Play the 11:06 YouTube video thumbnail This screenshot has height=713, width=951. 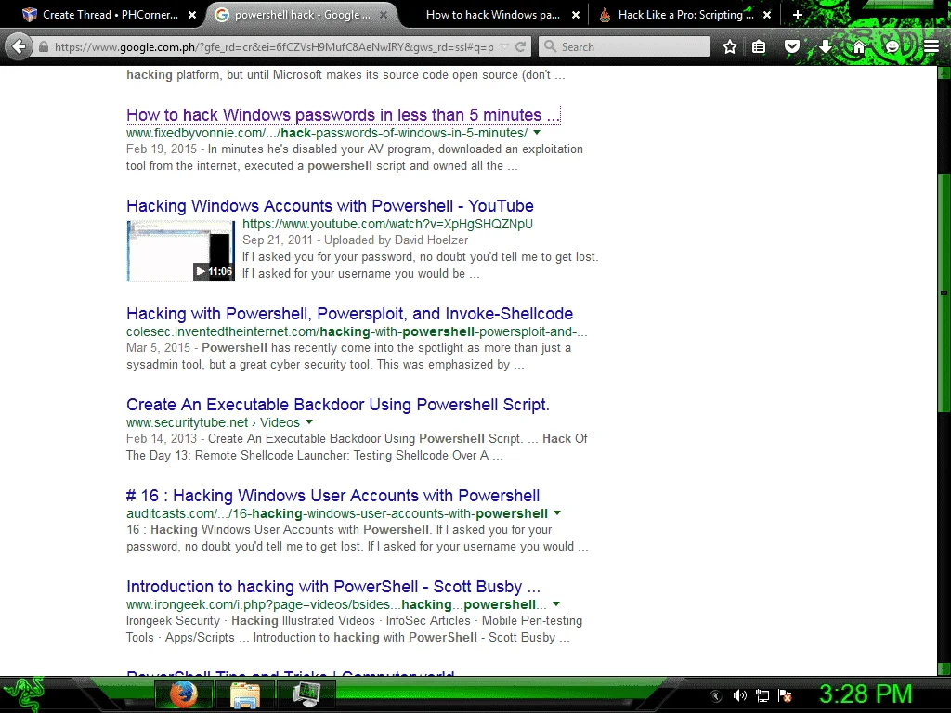pos(181,251)
